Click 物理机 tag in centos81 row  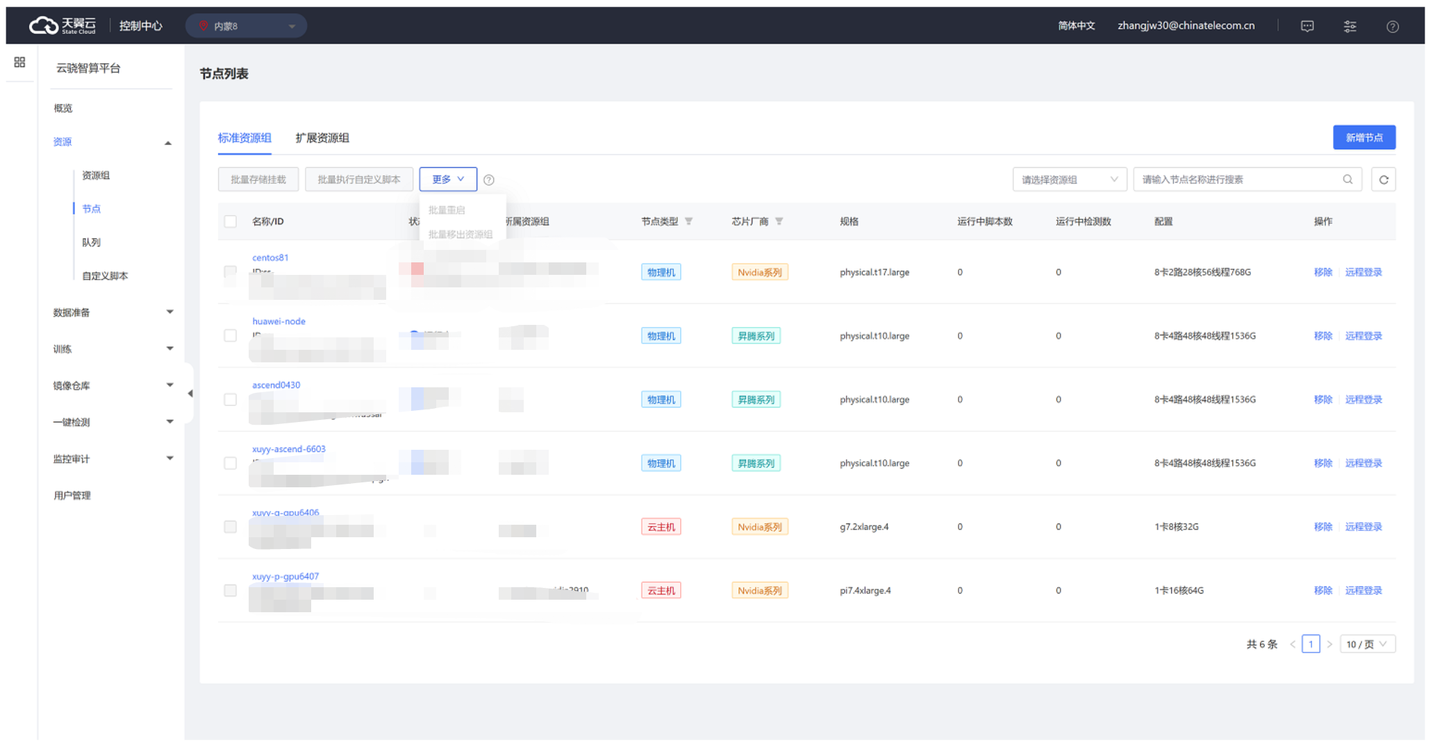(661, 272)
